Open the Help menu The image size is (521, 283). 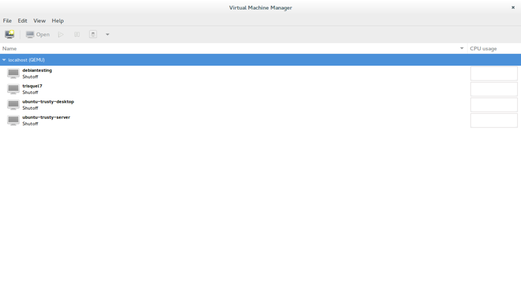tap(58, 20)
